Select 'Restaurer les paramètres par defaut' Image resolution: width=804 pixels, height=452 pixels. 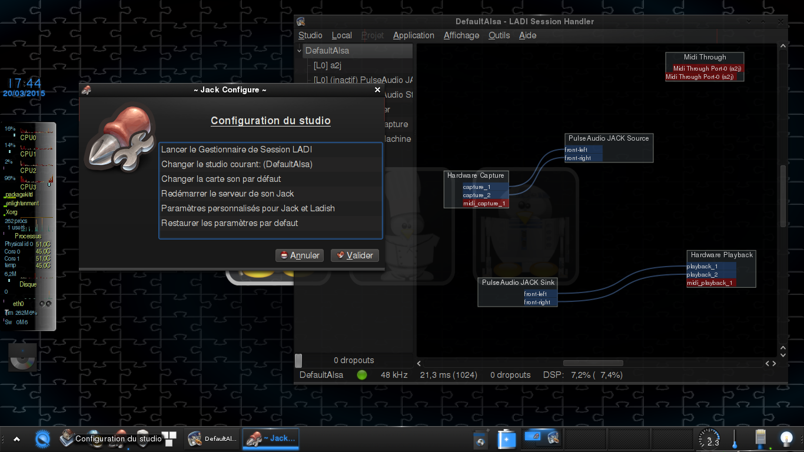coord(271,223)
